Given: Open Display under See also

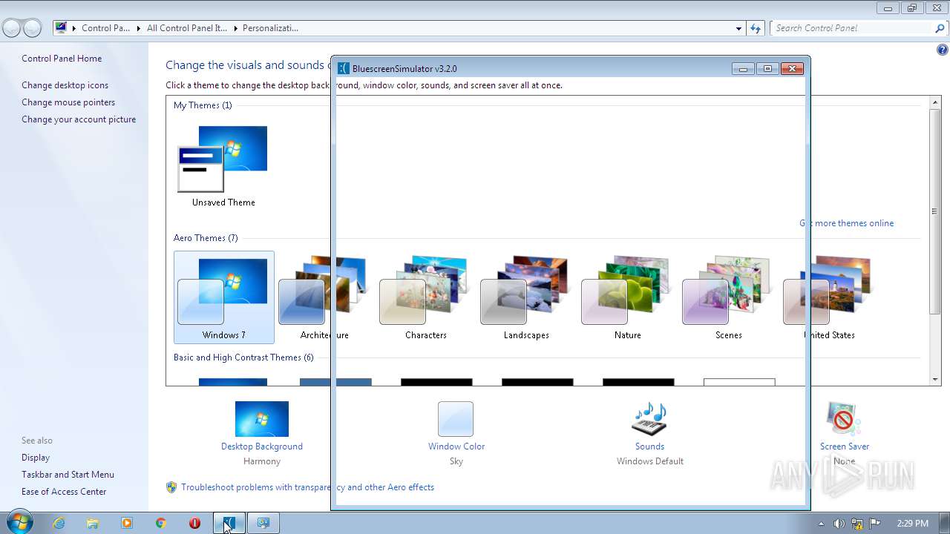Looking at the screenshot, I should (x=36, y=458).
